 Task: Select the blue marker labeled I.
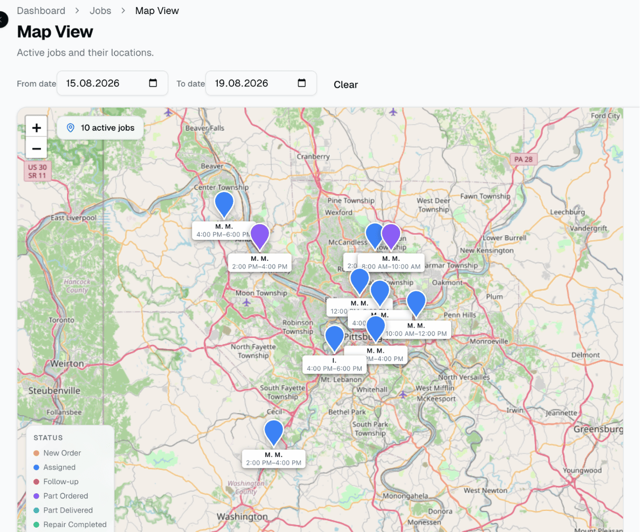pos(334,338)
